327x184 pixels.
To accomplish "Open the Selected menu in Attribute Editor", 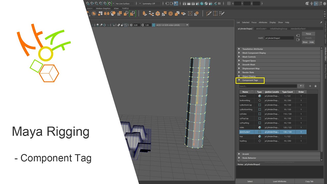I will click(246, 22).
